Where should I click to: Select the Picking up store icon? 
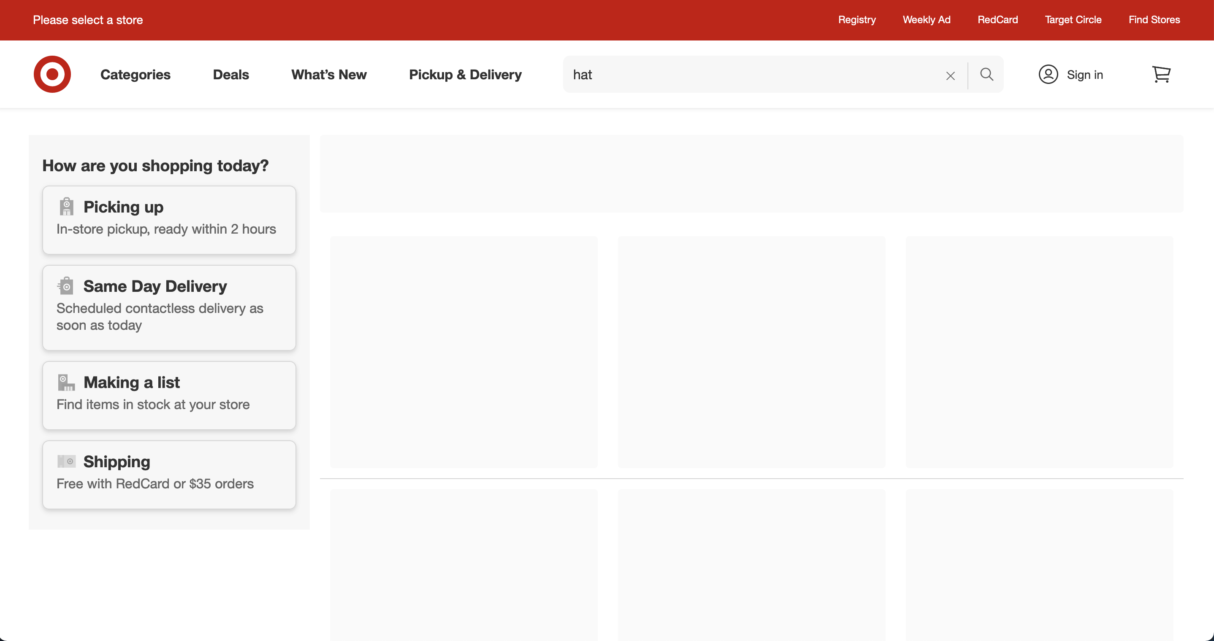click(x=66, y=206)
